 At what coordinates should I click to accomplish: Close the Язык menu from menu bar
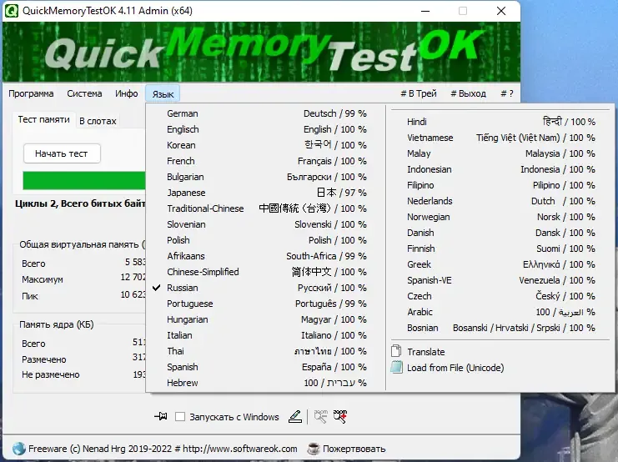(x=163, y=94)
